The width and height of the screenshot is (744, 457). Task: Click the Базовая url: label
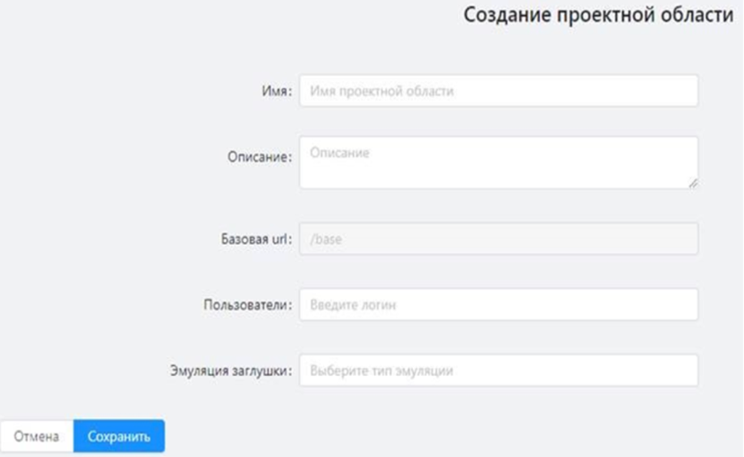click(x=256, y=238)
